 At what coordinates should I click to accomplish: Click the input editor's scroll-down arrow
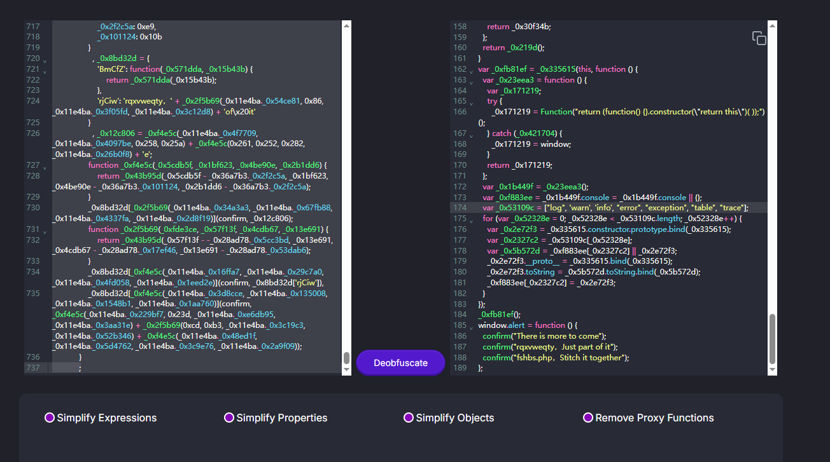(346, 370)
